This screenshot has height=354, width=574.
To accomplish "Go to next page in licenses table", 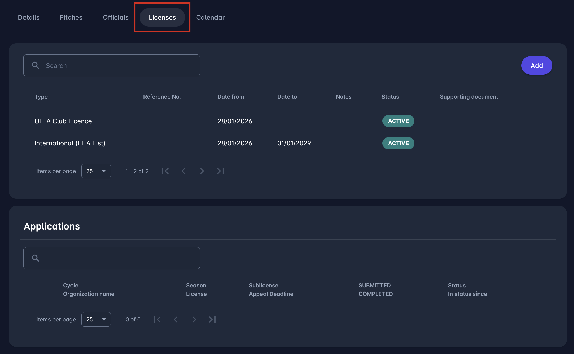I will [x=202, y=171].
